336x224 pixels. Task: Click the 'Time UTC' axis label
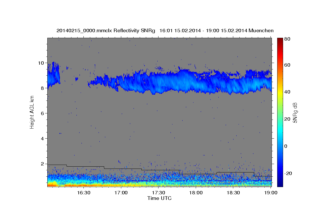[159, 198]
